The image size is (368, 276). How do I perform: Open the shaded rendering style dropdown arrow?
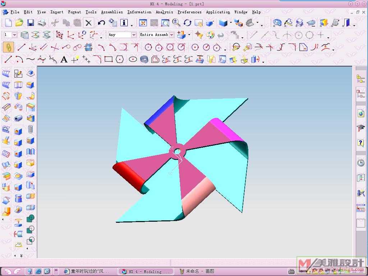tap(231, 23)
